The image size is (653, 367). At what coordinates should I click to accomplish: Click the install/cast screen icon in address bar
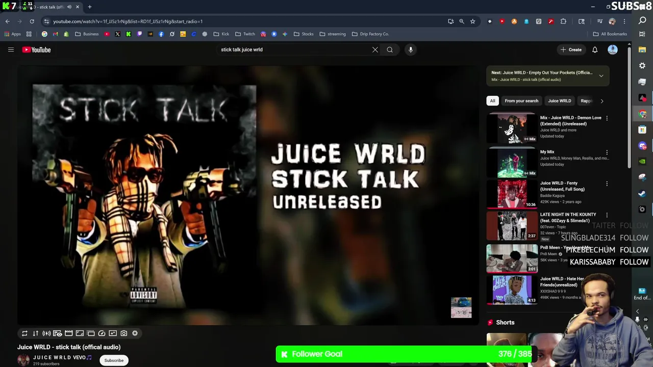point(450,21)
